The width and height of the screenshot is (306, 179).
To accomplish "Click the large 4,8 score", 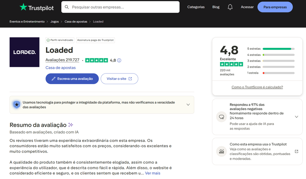I will tap(229, 50).
